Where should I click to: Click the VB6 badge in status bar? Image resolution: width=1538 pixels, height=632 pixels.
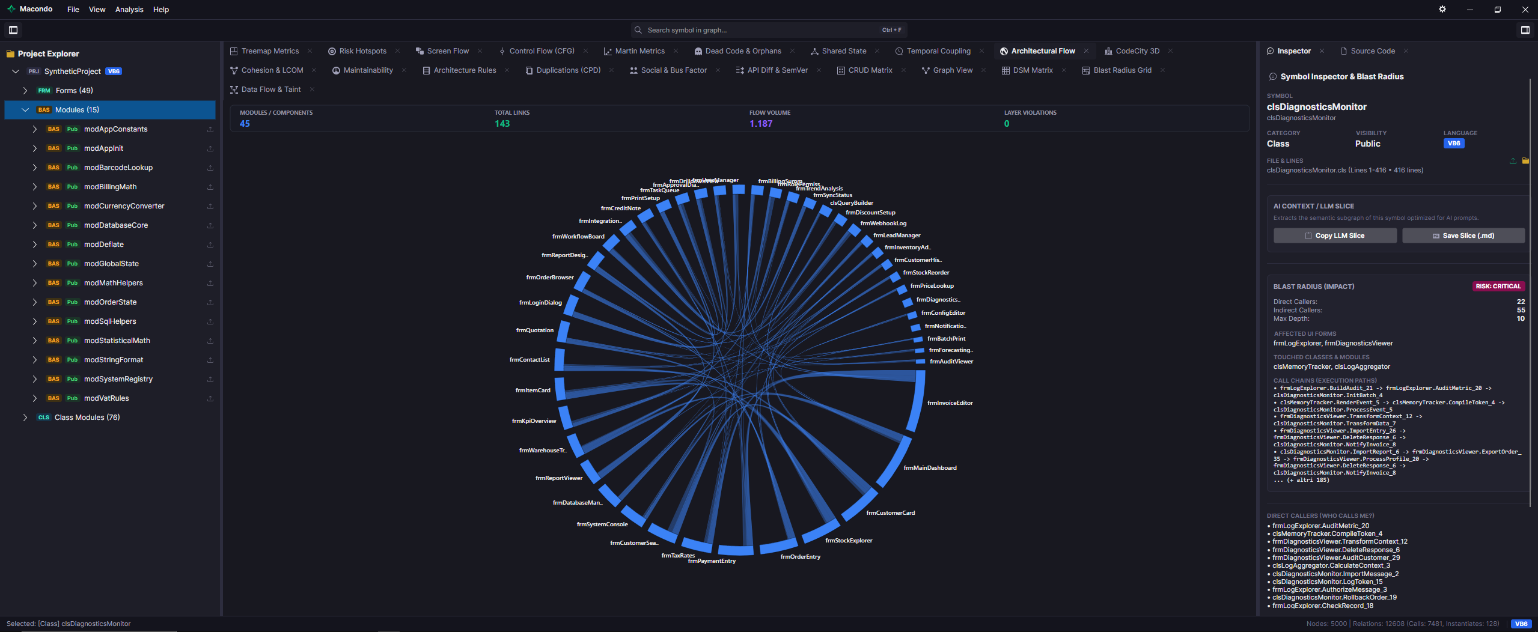click(x=1521, y=624)
